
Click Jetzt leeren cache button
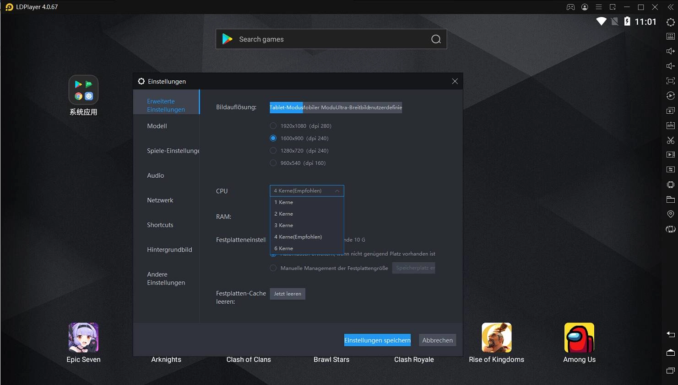coord(287,294)
